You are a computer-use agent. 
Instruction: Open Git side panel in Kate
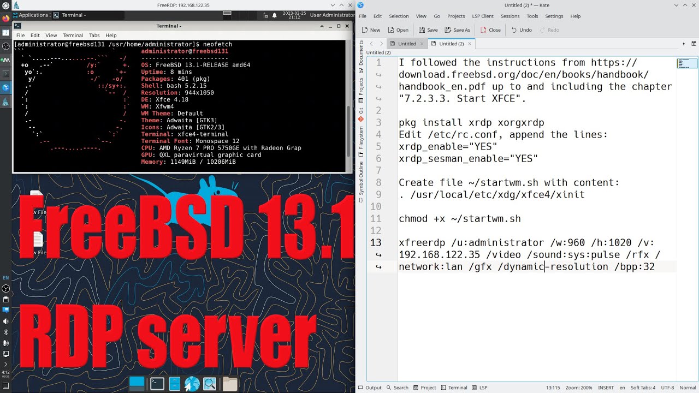pos(361,115)
